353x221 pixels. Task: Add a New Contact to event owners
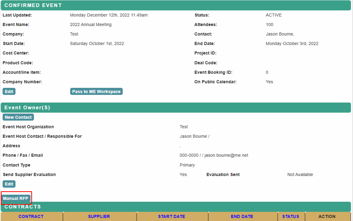pyautogui.click(x=18, y=117)
